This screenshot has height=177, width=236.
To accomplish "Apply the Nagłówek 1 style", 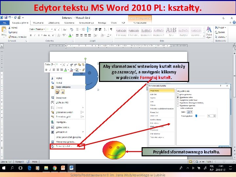I will point(146,32).
